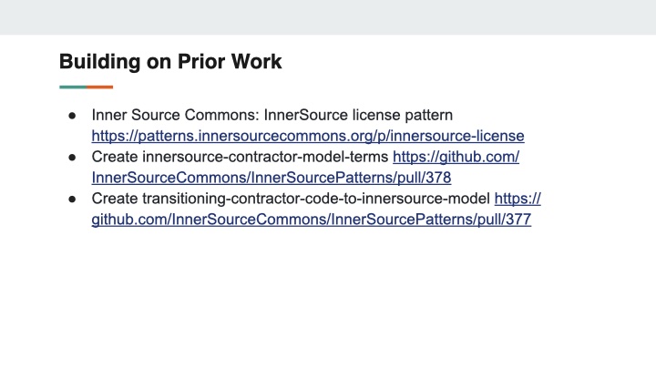Click the teal segment of the title underline
Viewport: 656px width, 369px height.
click(73, 87)
